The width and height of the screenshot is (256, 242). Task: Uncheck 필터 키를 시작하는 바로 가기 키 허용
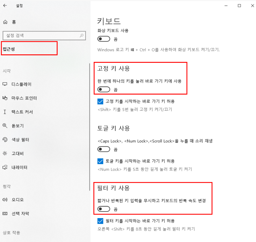(101, 221)
